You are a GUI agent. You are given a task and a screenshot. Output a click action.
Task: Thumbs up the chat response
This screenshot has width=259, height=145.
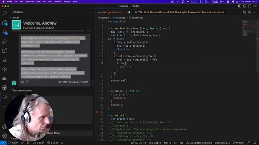[x=23, y=81]
